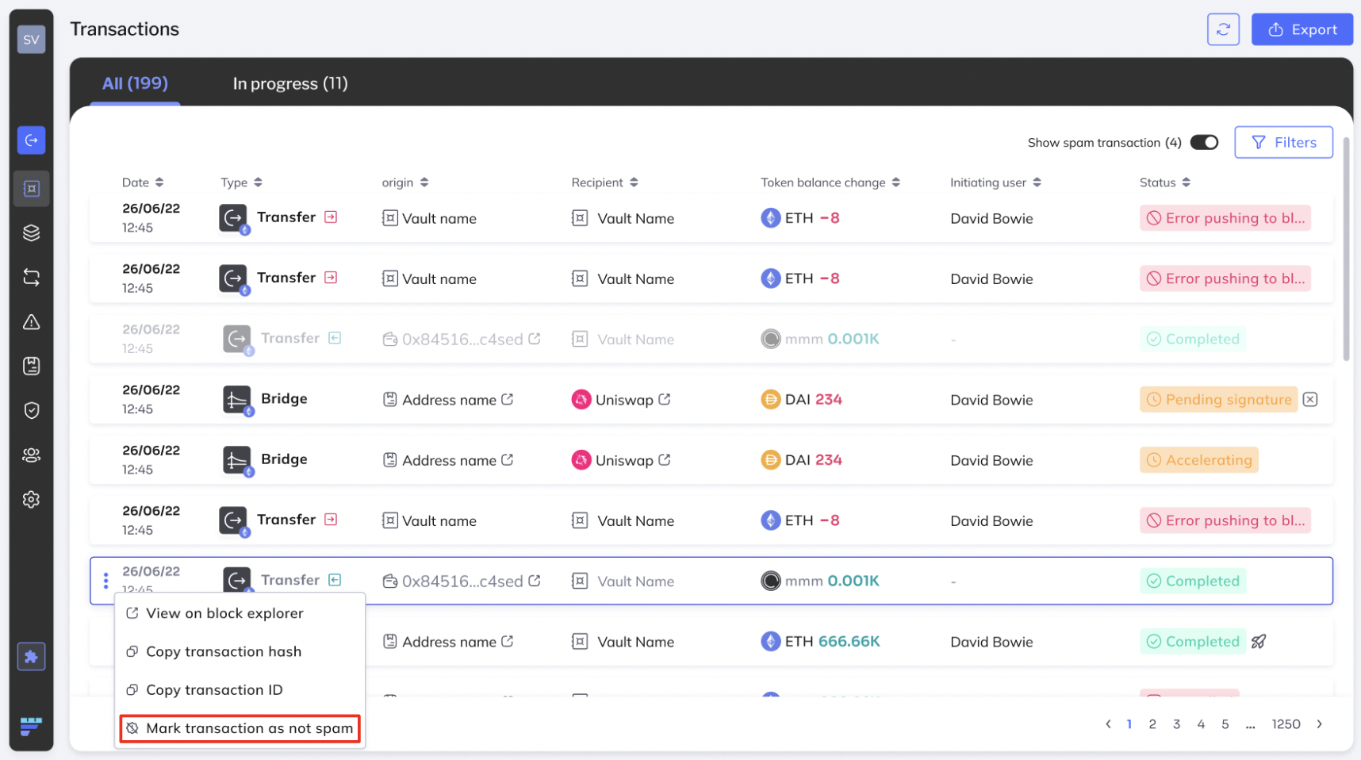Image resolution: width=1361 pixels, height=760 pixels.
Task: Click David Bowie in the first row
Action: click(991, 218)
